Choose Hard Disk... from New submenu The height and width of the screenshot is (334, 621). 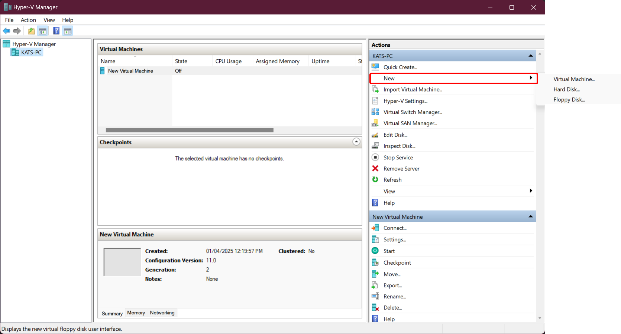[x=566, y=89]
